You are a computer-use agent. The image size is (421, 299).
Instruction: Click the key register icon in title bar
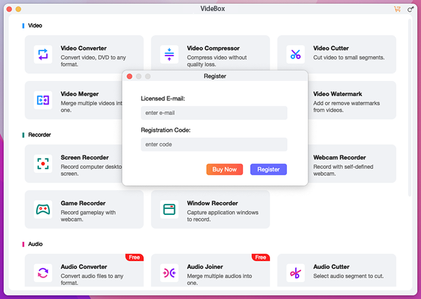coord(410,10)
